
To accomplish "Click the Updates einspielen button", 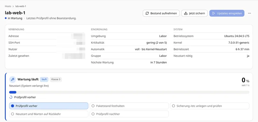I will coord(227,13).
